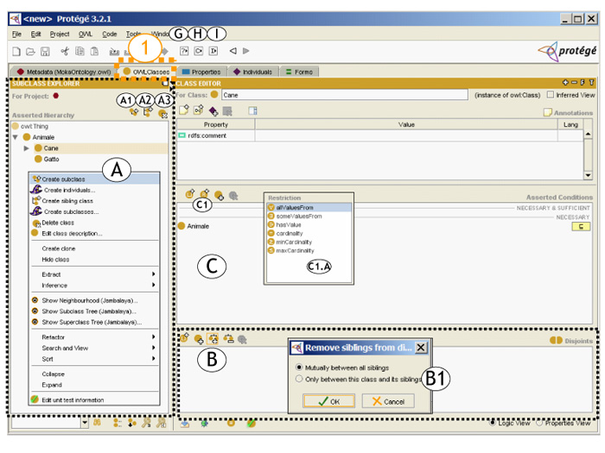The width and height of the screenshot is (605, 453).
Task: Open the Project menu
Action: pos(60,34)
